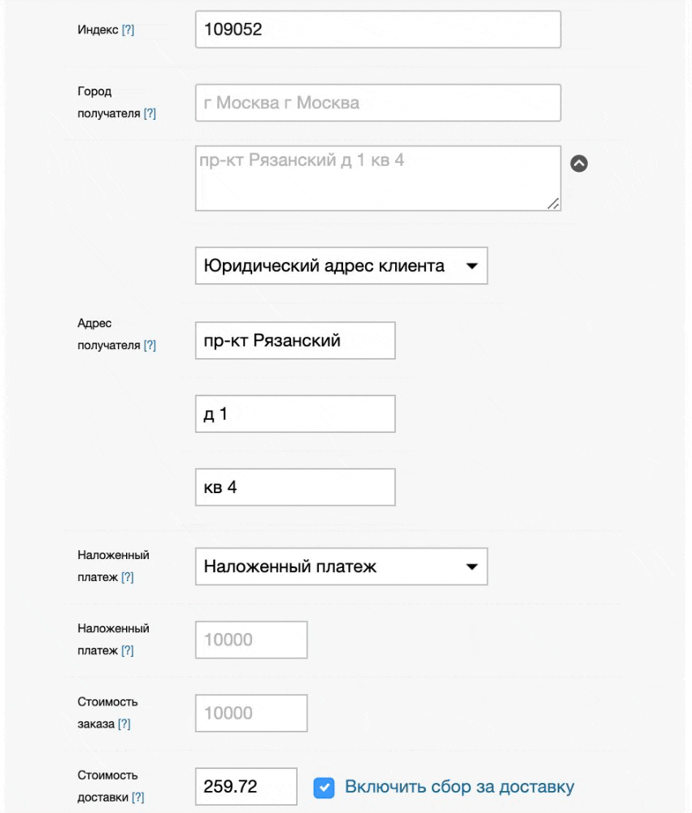Click the delivery cost field 259.72
Viewport: 692px width, 813px height.
point(246,787)
